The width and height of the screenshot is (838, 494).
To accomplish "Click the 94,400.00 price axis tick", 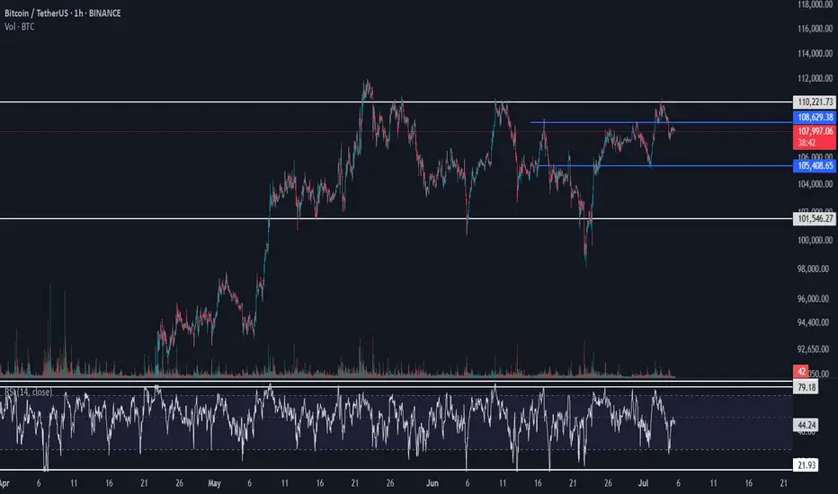I will coord(813,322).
